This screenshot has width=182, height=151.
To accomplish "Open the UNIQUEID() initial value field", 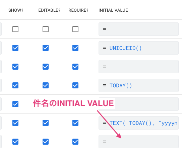I will (x=138, y=48).
